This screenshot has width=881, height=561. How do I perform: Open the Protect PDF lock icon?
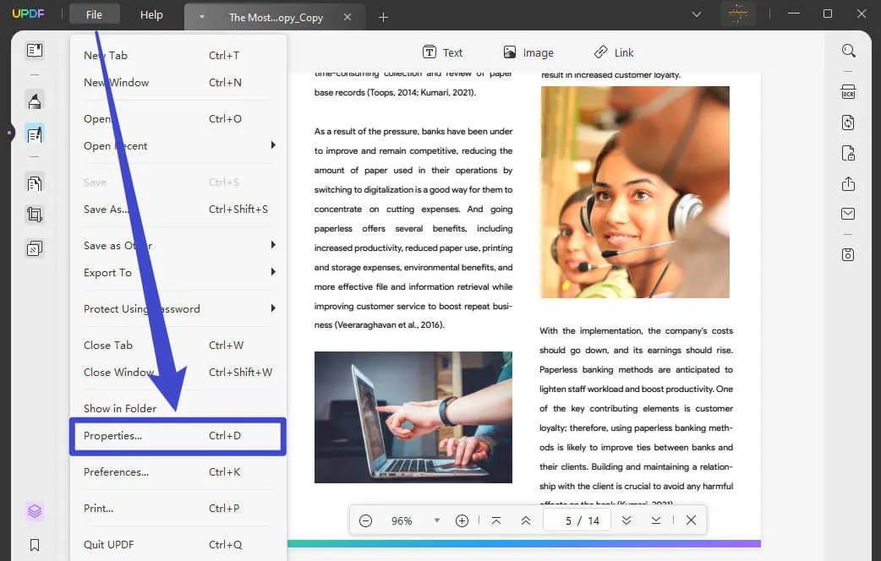pyautogui.click(x=848, y=153)
